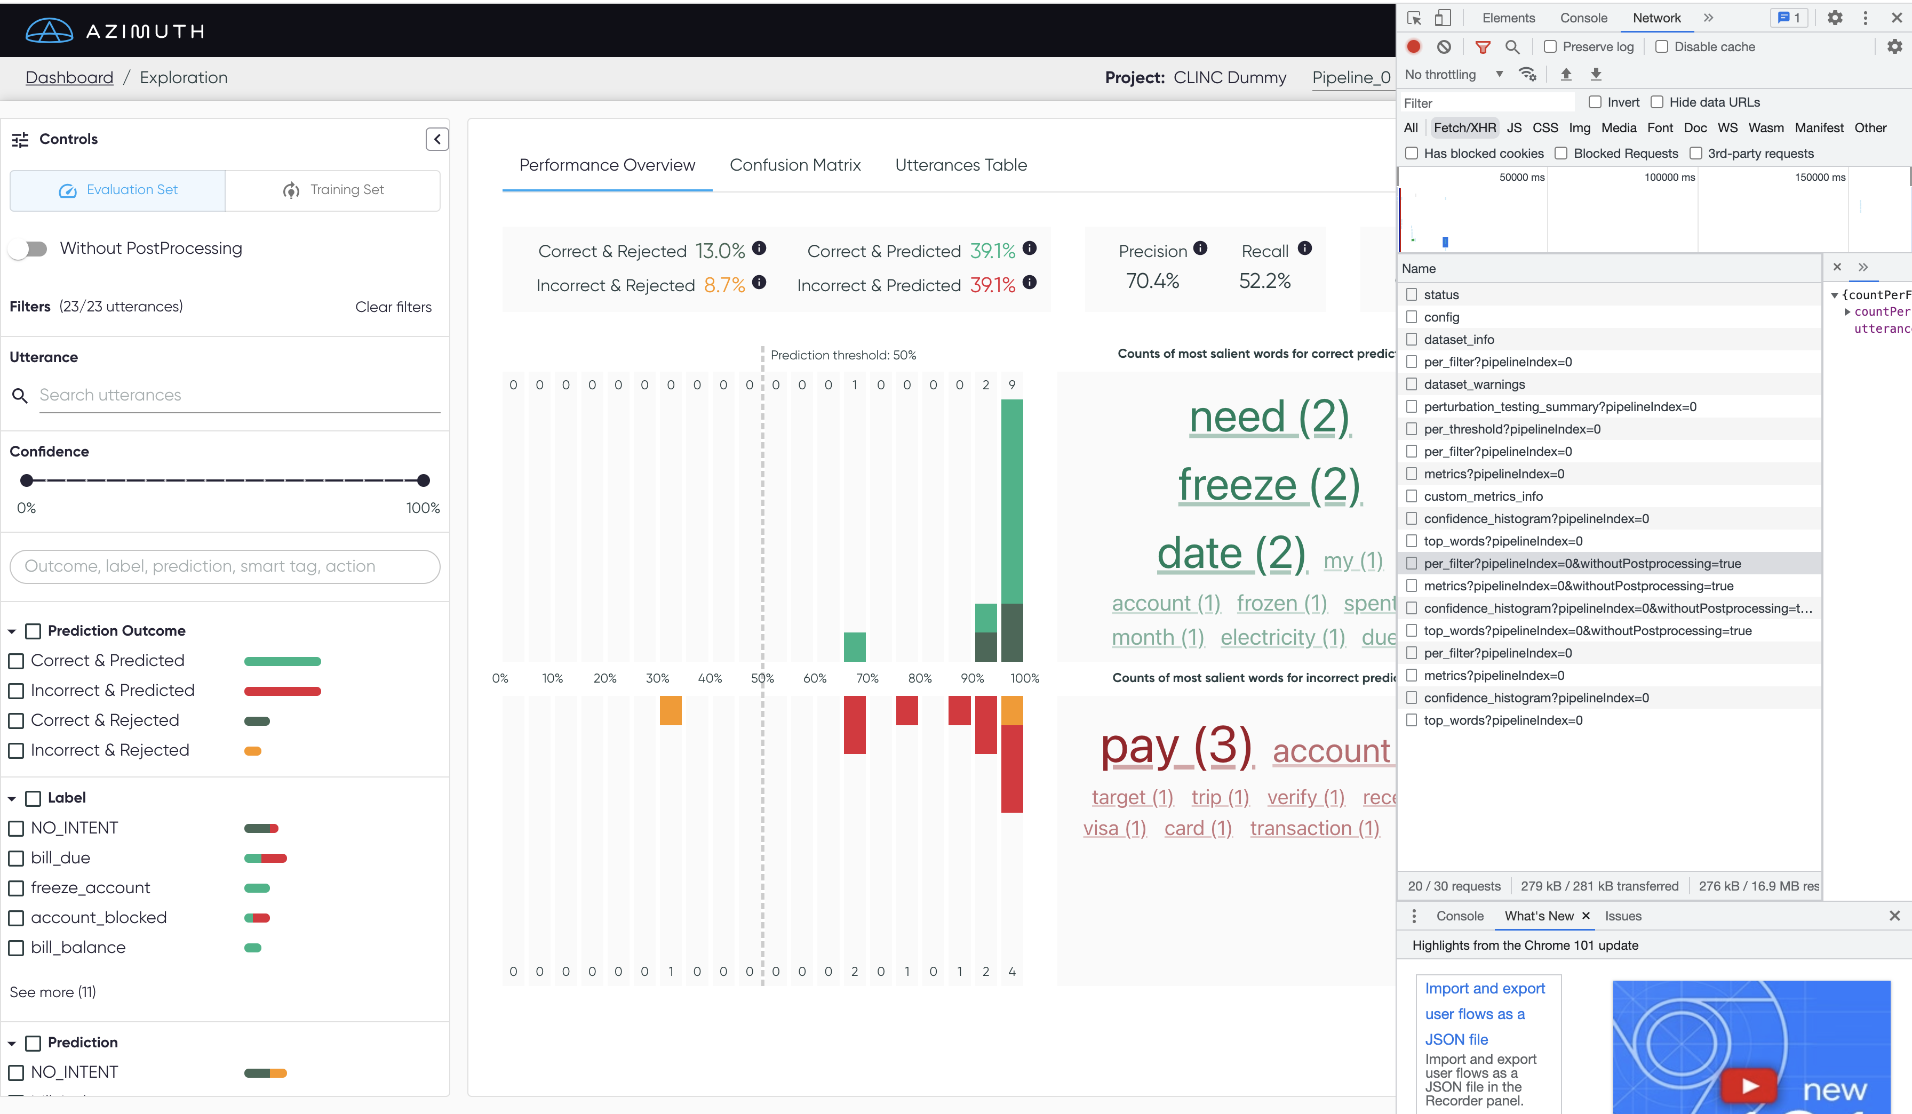Collapse the Controls panel with chevron button

437,139
